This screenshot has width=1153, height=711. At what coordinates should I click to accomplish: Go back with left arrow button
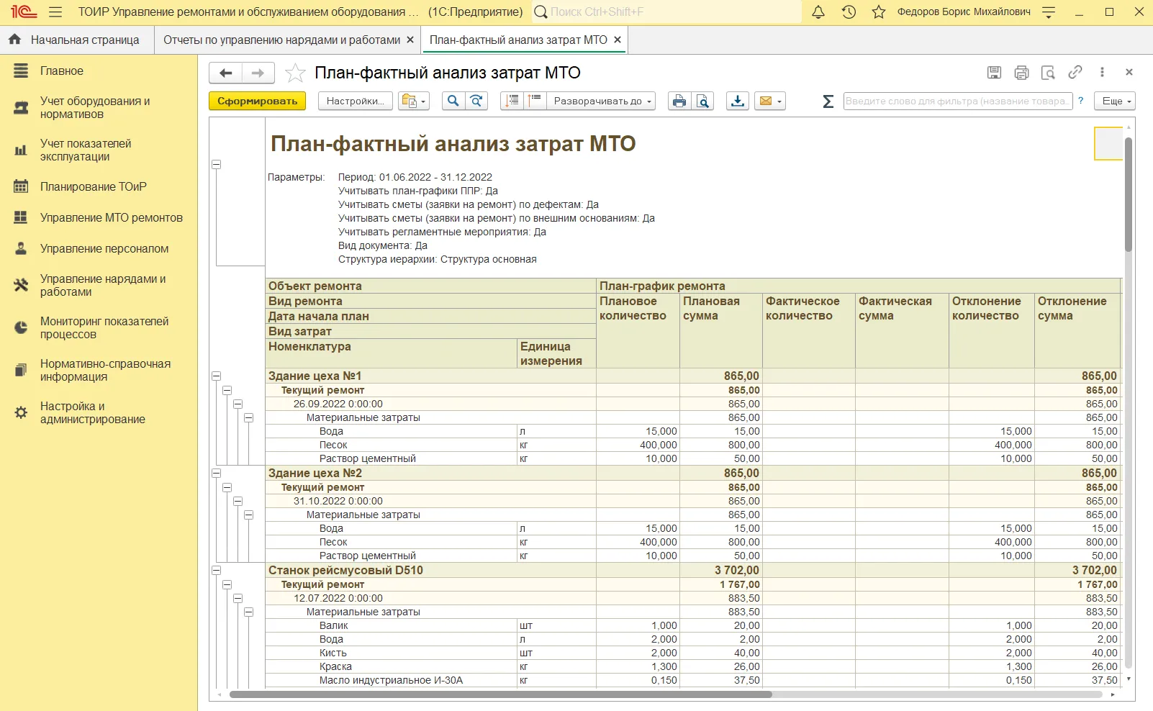[226, 73]
